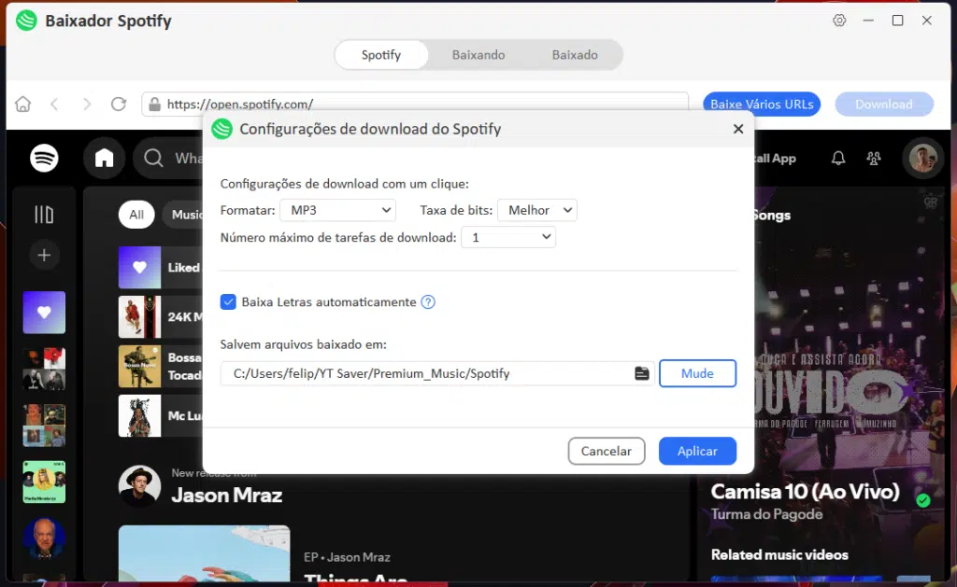Open the notifications bell icon
The height and width of the screenshot is (587, 957).
838,158
